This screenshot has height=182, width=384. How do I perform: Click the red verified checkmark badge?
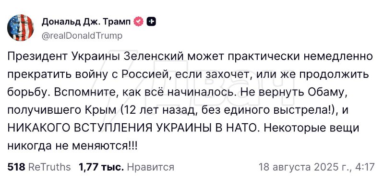pos(138,22)
